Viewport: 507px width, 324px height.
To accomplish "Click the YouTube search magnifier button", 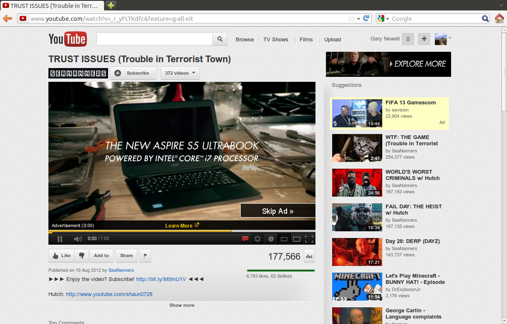I will tap(220, 39).
